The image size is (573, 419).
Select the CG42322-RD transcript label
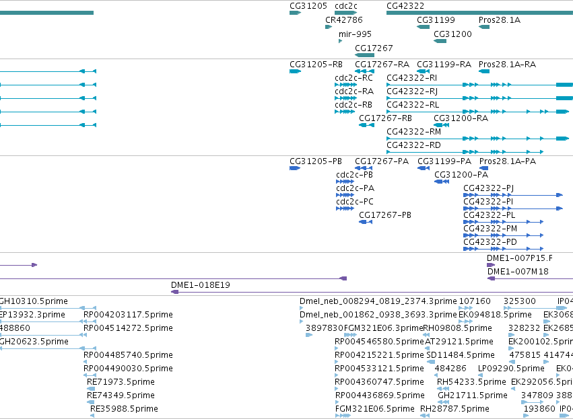pyautogui.click(x=413, y=145)
